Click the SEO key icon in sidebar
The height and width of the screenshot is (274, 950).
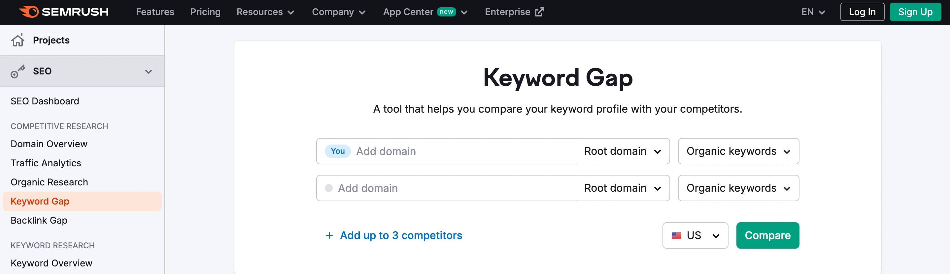pos(18,71)
